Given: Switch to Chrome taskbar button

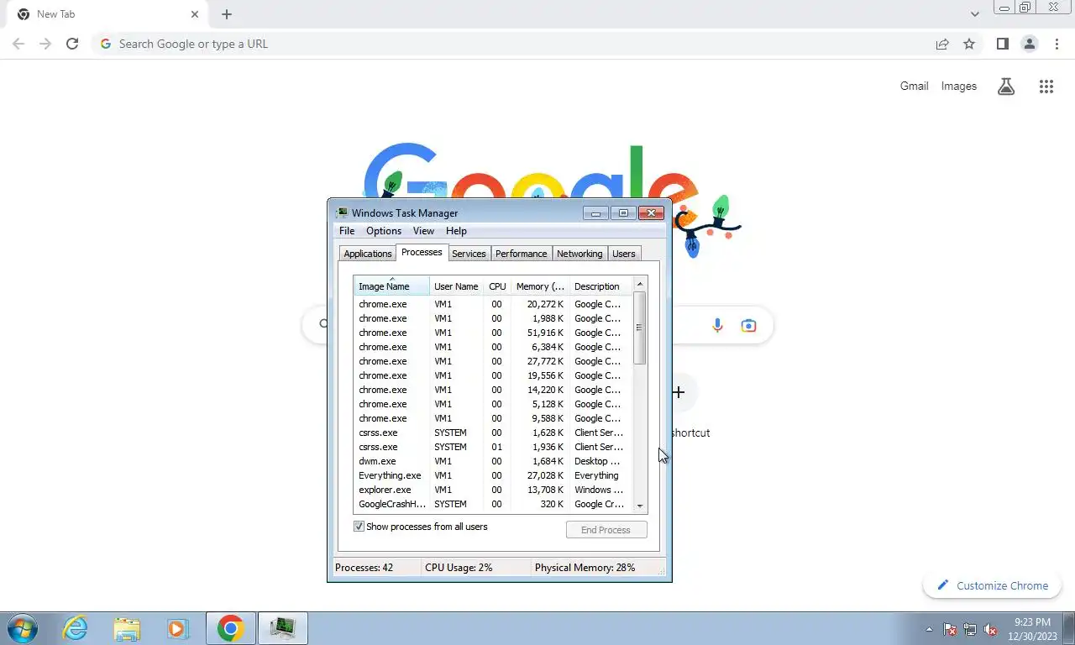Looking at the screenshot, I should [230, 628].
